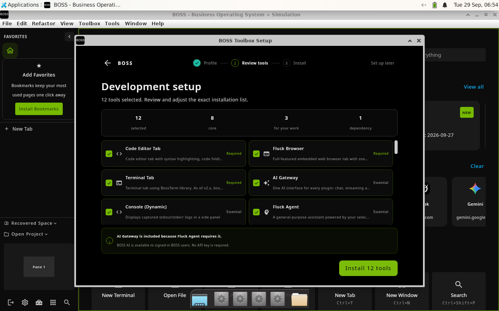This screenshot has width=499, height=311.
Task: Go to the Profile step indicator
Action: pos(205,63)
